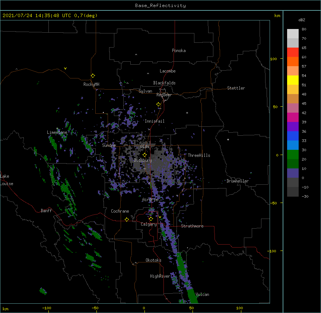
Task: Click the Sundre city label
Action: [109, 145]
